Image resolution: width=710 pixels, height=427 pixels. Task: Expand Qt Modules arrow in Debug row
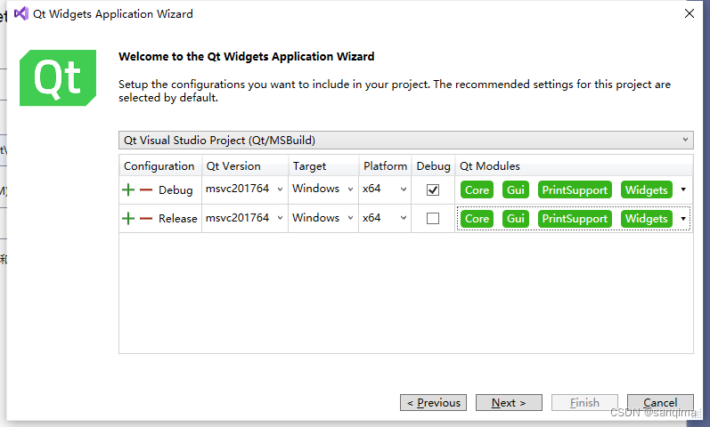pyautogui.click(x=683, y=189)
